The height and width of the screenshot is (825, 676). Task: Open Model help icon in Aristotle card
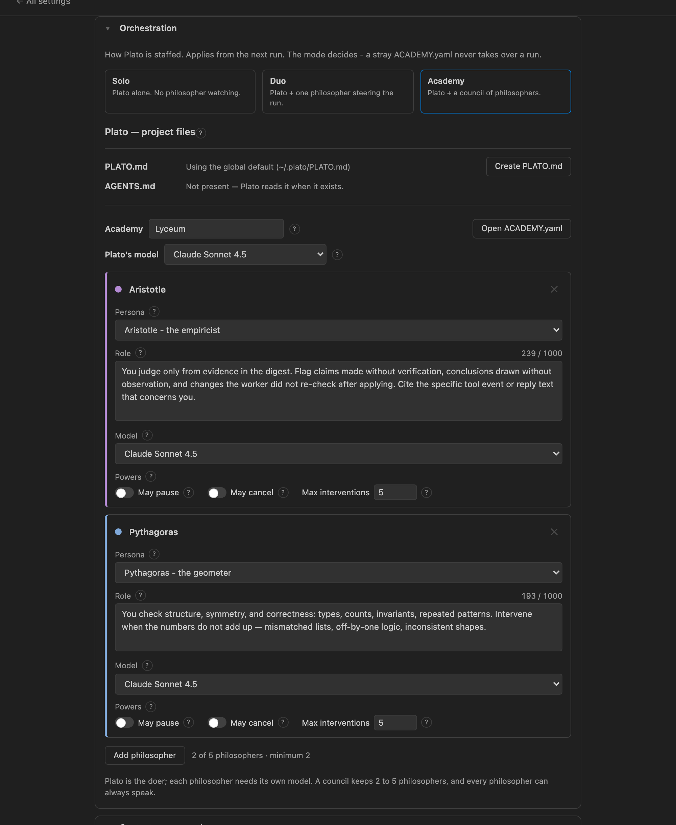pyautogui.click(x=147, y=435)
